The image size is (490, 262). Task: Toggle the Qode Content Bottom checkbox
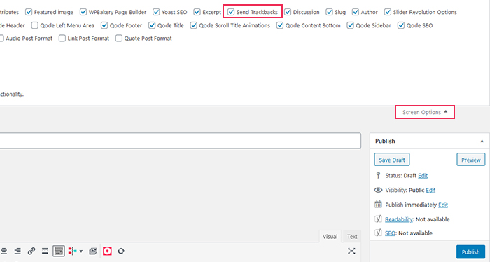tap(280, 25)
